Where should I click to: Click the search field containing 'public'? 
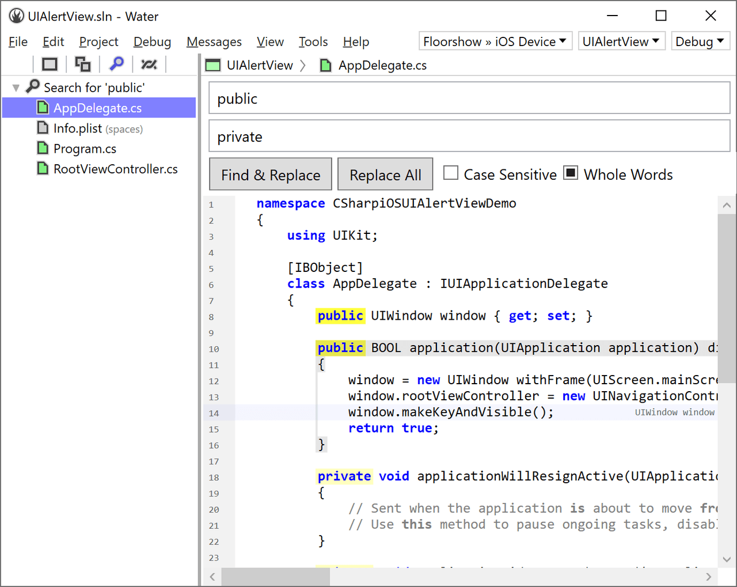click(x=469, y=98)
